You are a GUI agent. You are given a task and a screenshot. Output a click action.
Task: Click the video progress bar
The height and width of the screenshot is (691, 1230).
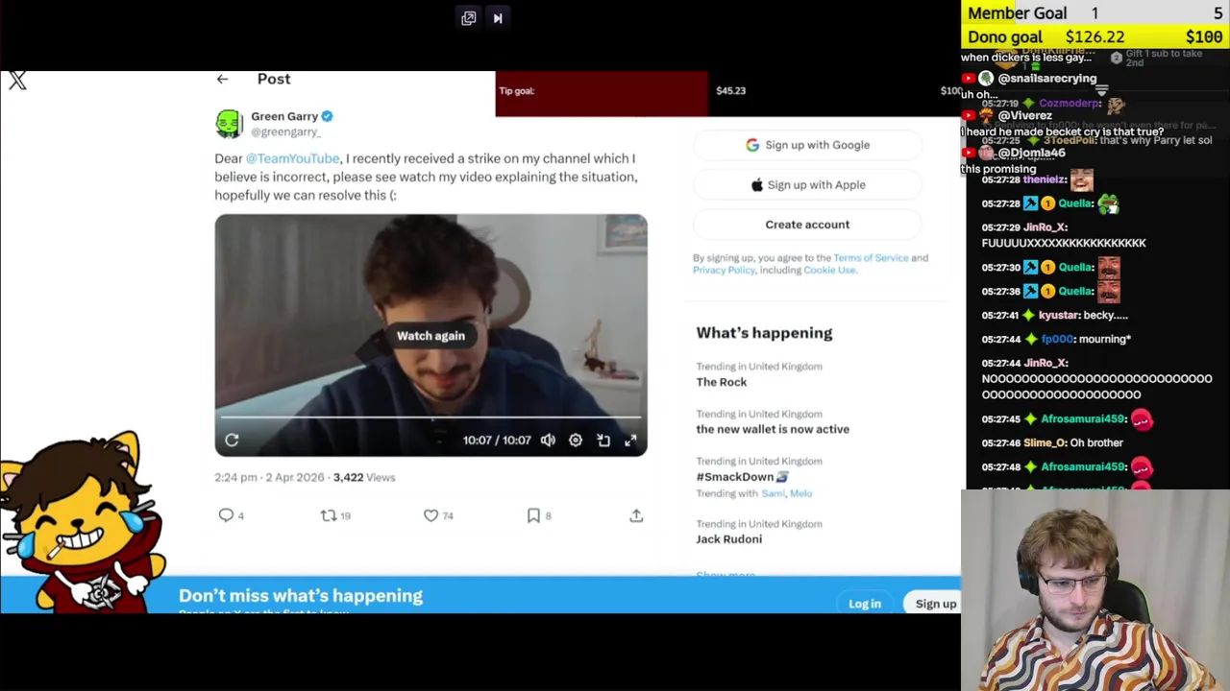tap(430, 417)
